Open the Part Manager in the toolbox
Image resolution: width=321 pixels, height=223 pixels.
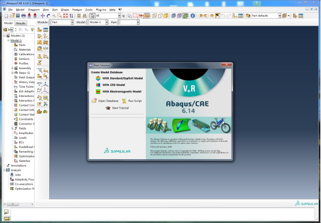point(45,30)
